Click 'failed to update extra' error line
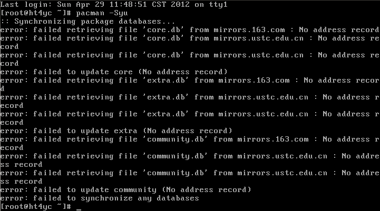 click(x=116, y=131)
